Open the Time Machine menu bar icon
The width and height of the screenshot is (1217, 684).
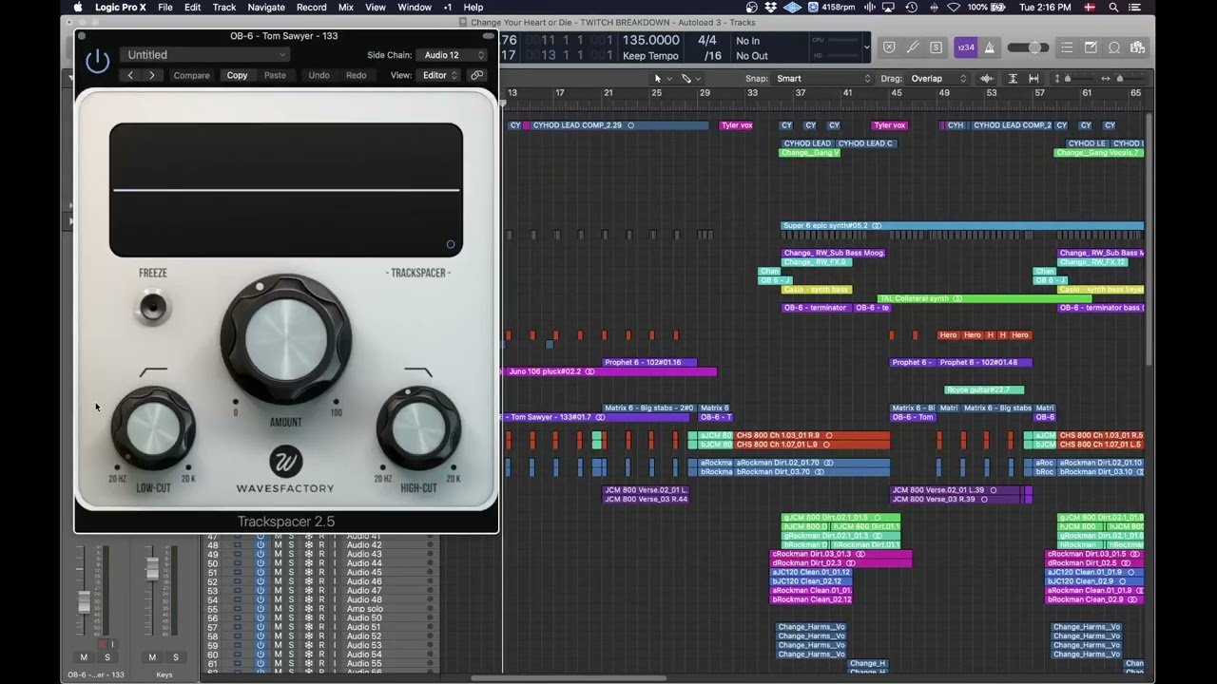tap(912, 7)
